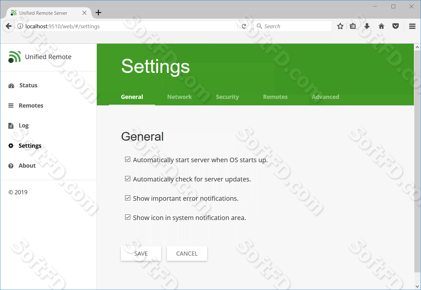Click the Settings gear icon in the sidebar
The image size is (421, 290).
(x=11, y=146)
